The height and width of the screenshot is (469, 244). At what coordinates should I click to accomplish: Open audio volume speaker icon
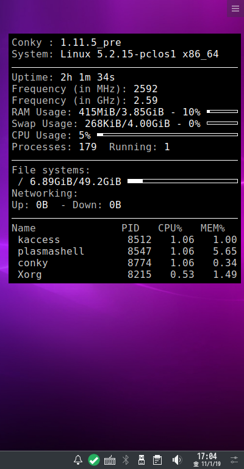177,460
